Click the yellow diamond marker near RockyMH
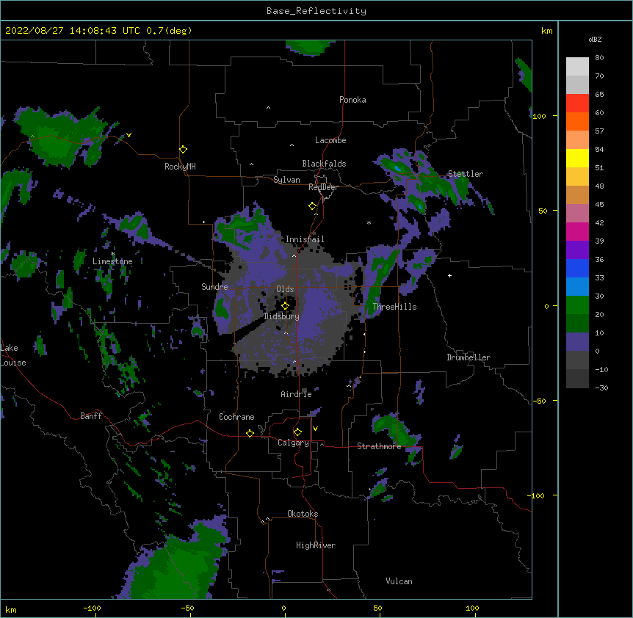 pos(183,150)
